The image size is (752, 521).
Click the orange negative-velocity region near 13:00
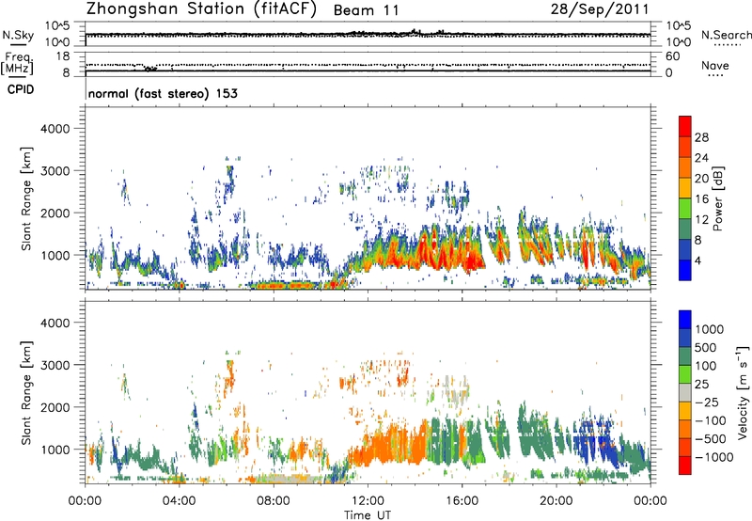click(388, 446)
